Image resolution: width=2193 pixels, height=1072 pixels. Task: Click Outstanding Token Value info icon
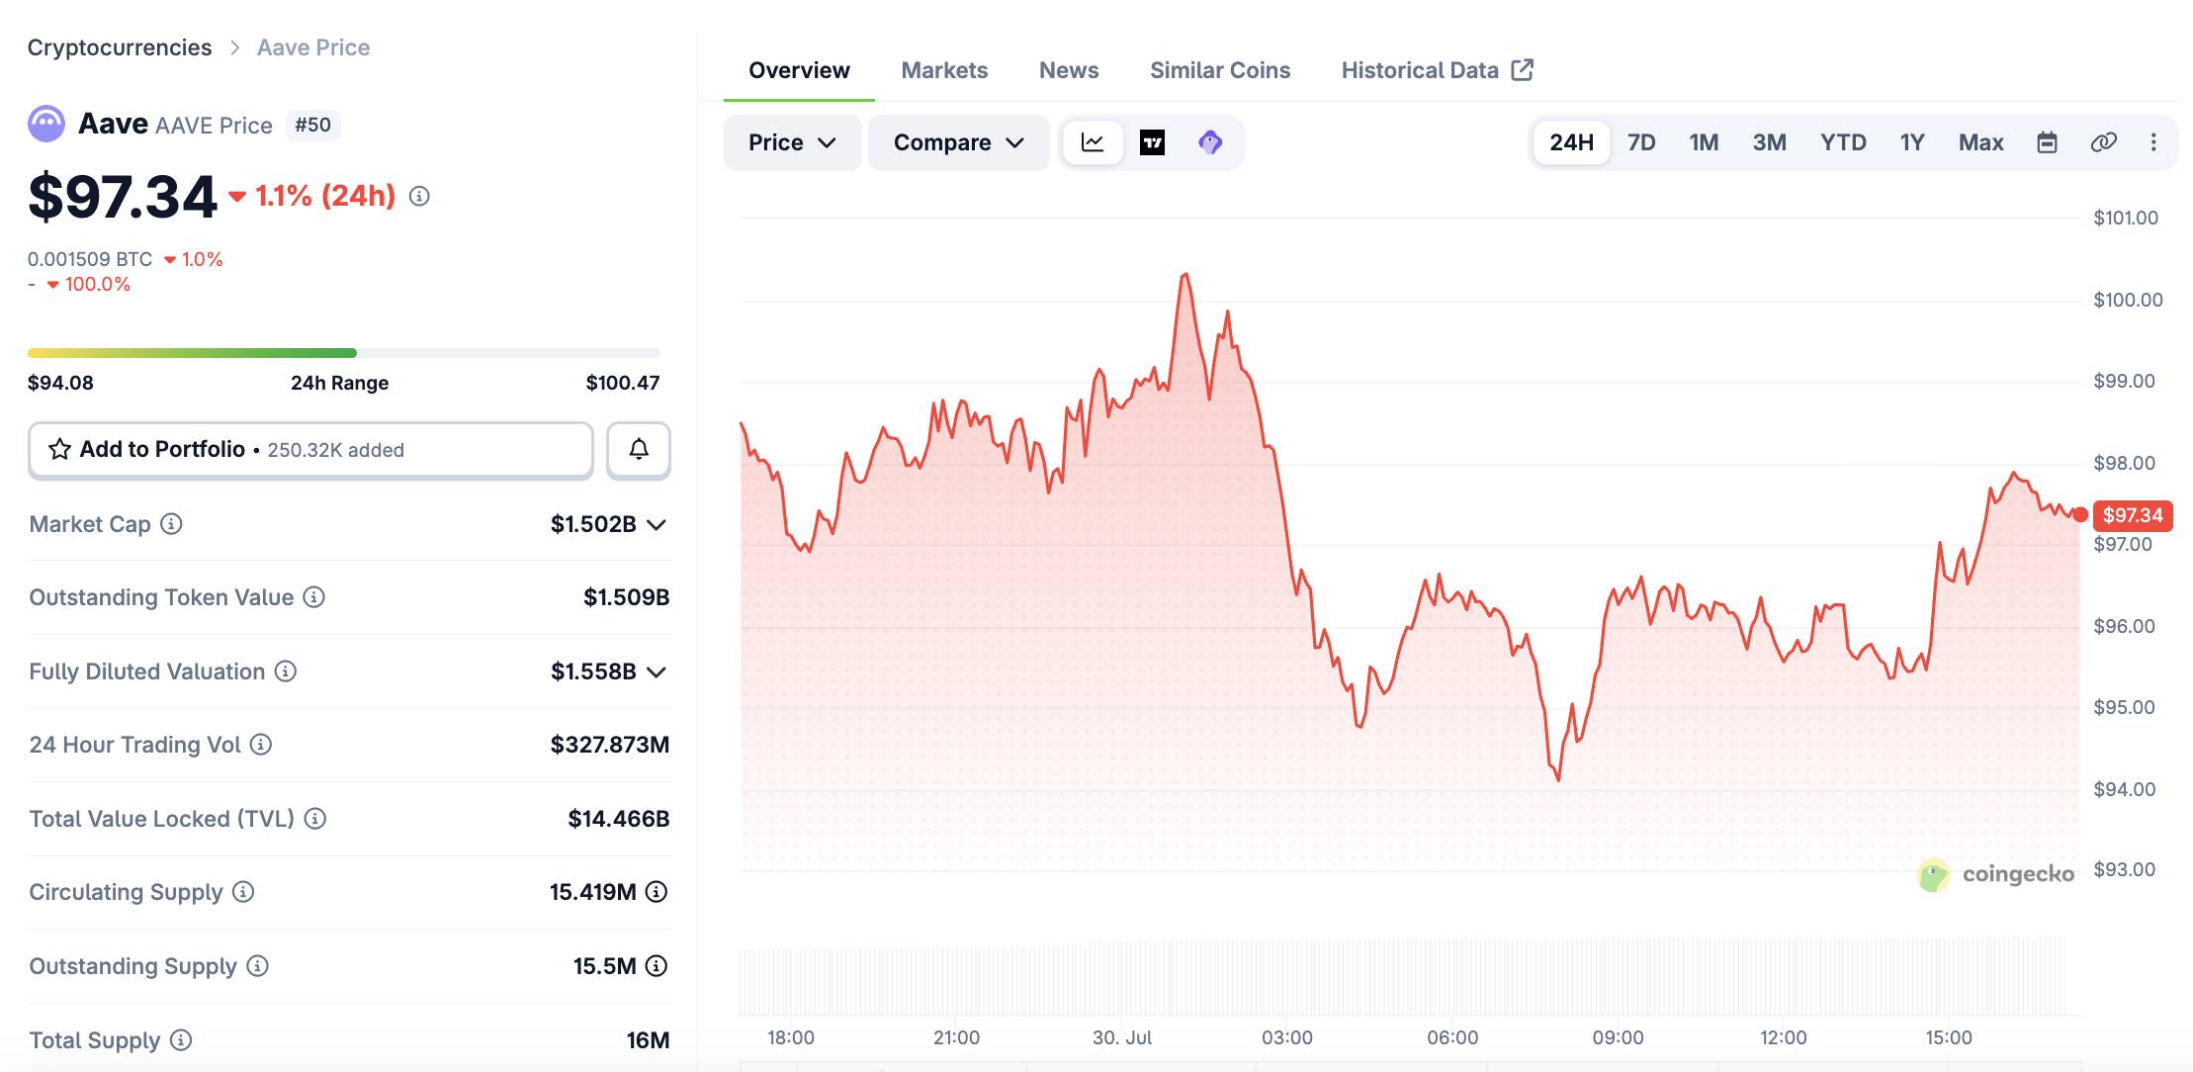click(313, 597)
